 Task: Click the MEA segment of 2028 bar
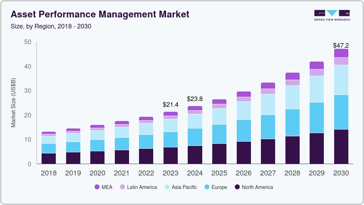click(292, 76)
